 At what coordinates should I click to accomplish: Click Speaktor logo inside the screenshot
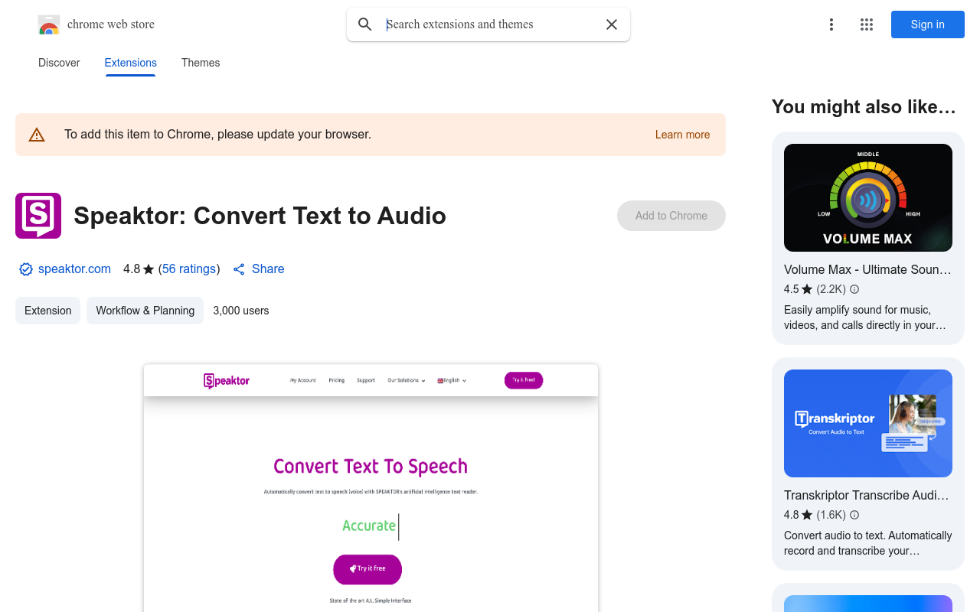tap(227, 380)
